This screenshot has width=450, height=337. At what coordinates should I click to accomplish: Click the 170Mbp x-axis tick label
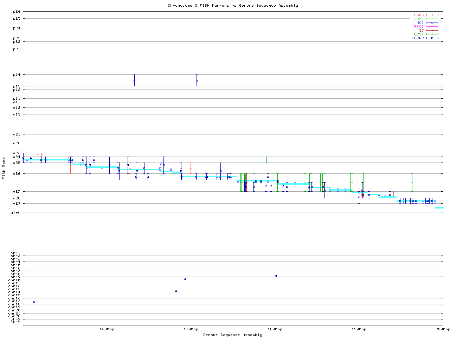(x=191, y=329)
